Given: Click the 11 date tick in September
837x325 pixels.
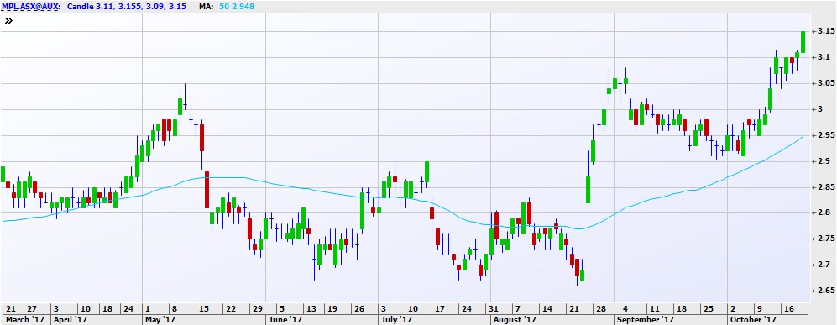Looking at the screenshot, I should click(x=654, y=308).
